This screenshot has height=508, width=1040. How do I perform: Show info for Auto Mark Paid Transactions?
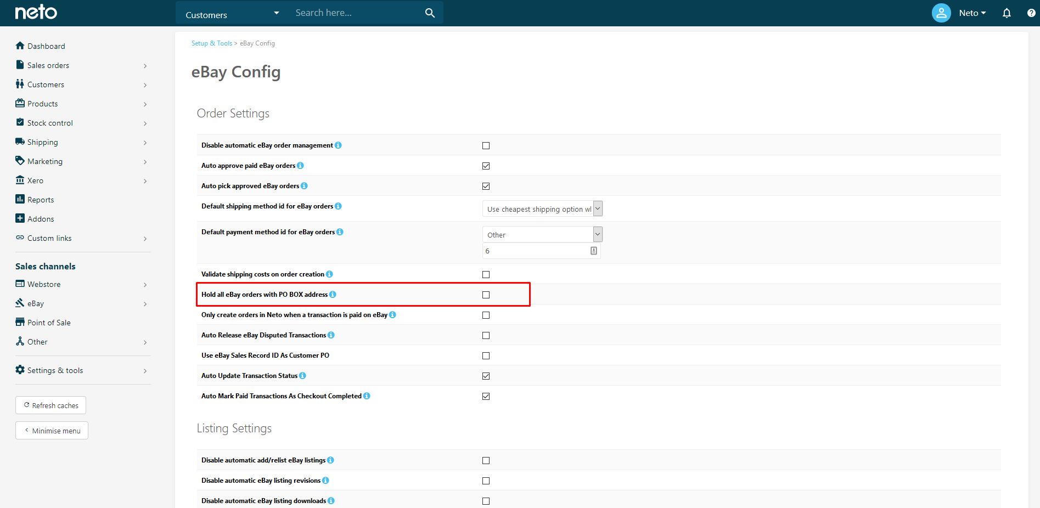pos(367,396)
